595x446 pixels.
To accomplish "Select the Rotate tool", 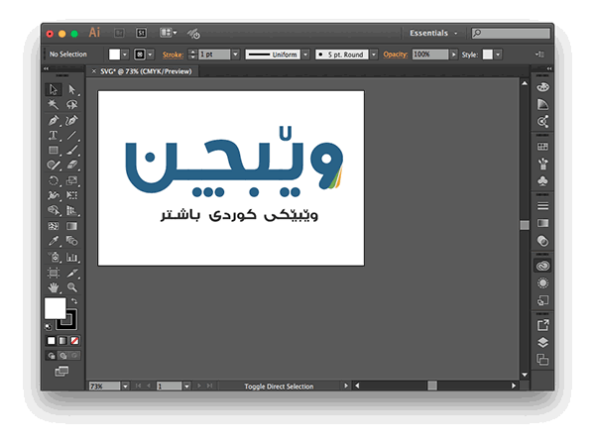I will click(54, 180).
